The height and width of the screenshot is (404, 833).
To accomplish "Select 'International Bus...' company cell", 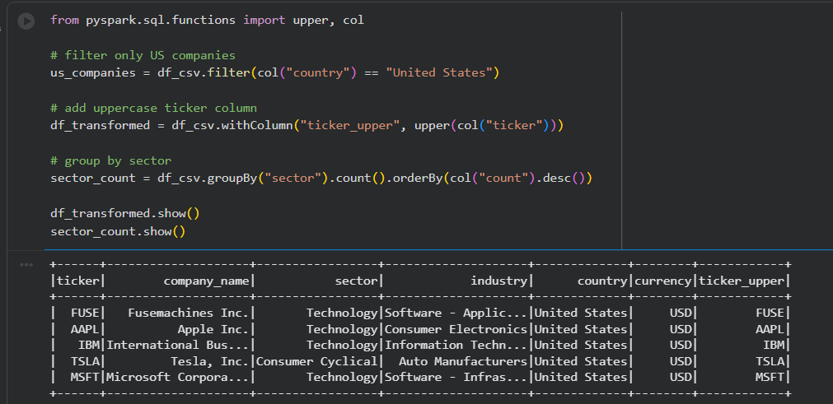I will click(178, 345).
